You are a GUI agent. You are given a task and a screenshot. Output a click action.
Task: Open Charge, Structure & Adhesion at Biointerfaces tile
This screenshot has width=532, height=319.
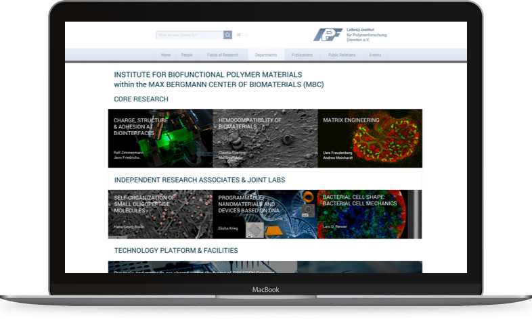pos(160,139)
